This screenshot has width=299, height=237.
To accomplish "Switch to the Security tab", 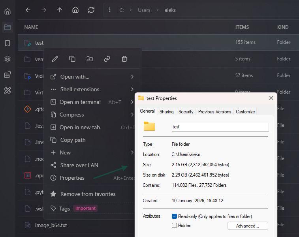I will pyautogui.click(x=186, y=112).
